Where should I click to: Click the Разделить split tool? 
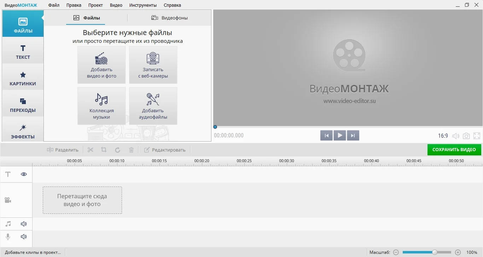coord(63,150)
